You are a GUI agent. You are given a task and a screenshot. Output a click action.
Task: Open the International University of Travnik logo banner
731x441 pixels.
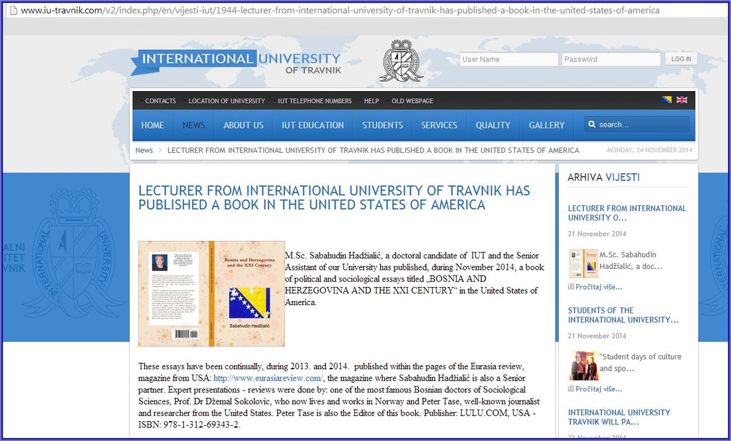tap(235, 62)
